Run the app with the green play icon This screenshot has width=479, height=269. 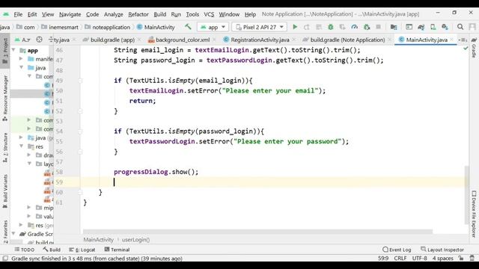(295, 27)
